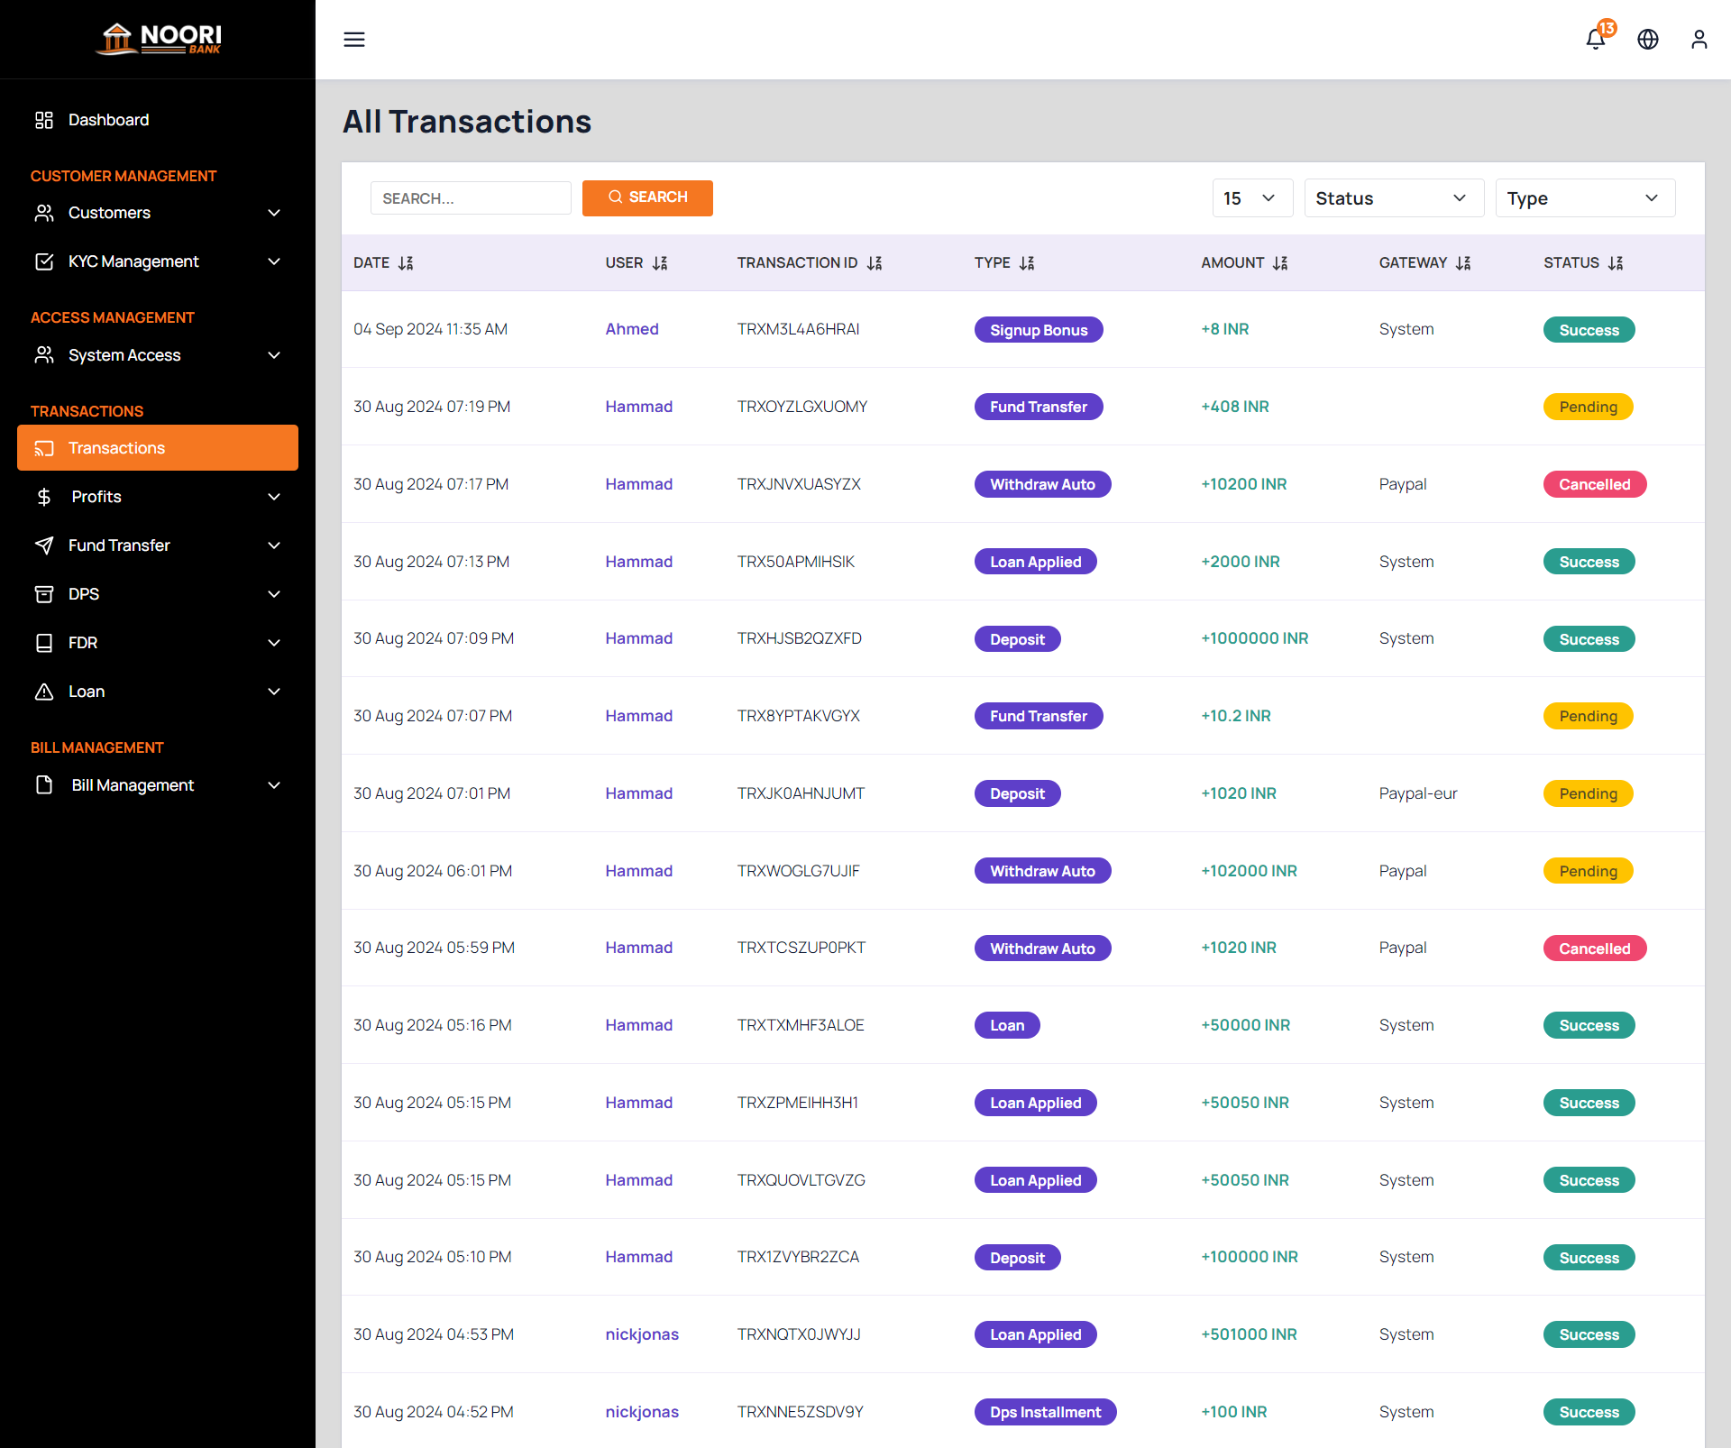Open the FDR menu item

coord(158,643)
